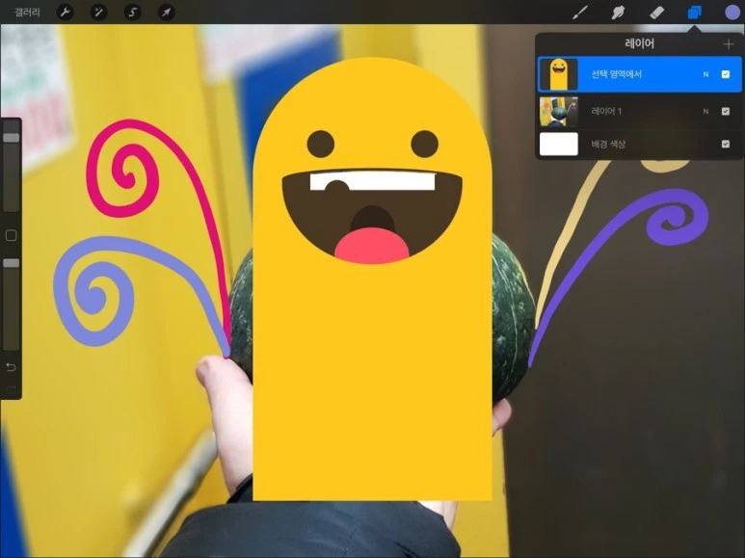Toggle the 배경 색상 layer checkbox
Image resolution: width=745 pixels, height=558 pixels.
726,145
